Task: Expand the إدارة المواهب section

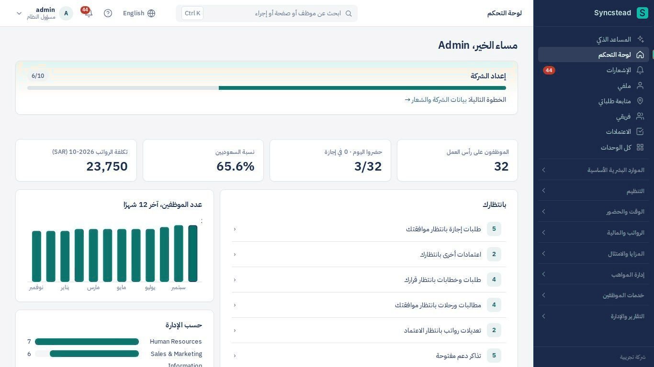Action: [594, 274]
